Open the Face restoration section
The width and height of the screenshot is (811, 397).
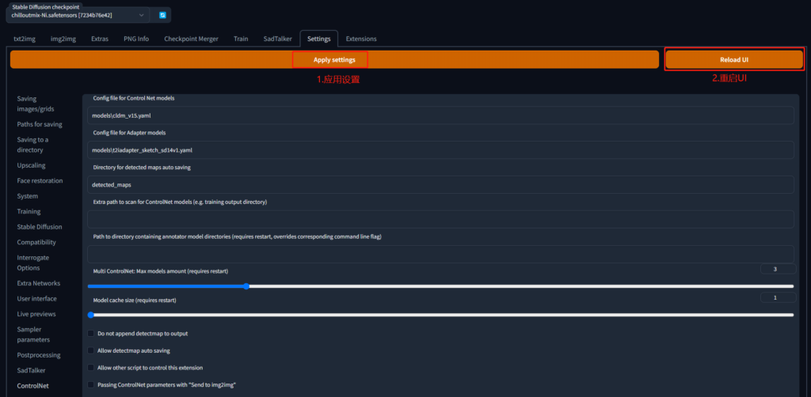point(40,180)
